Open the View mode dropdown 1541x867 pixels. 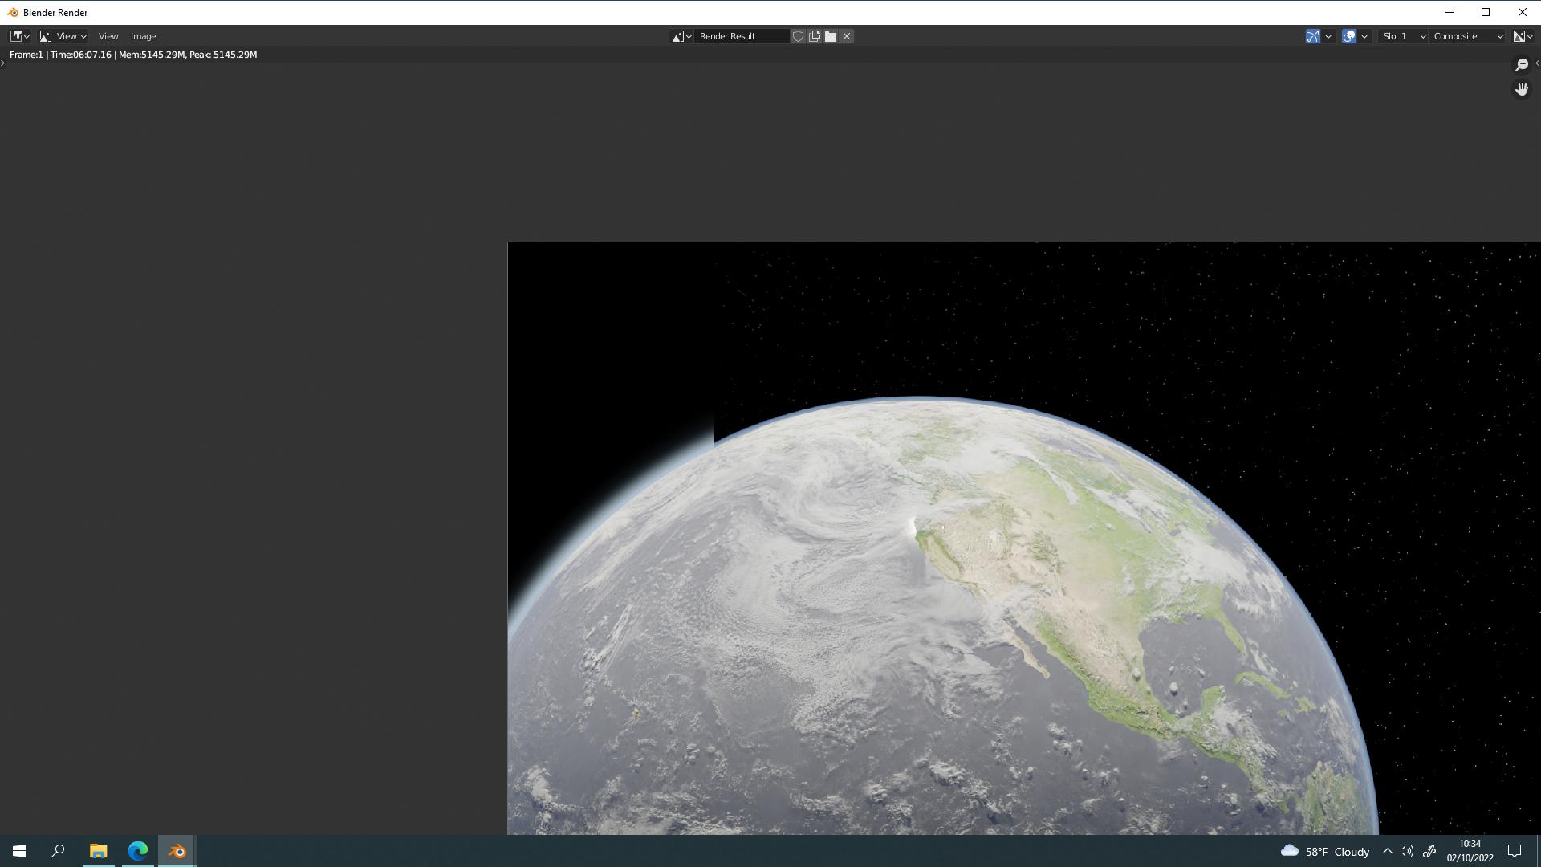pyautogui.click(x=63, y=36)
